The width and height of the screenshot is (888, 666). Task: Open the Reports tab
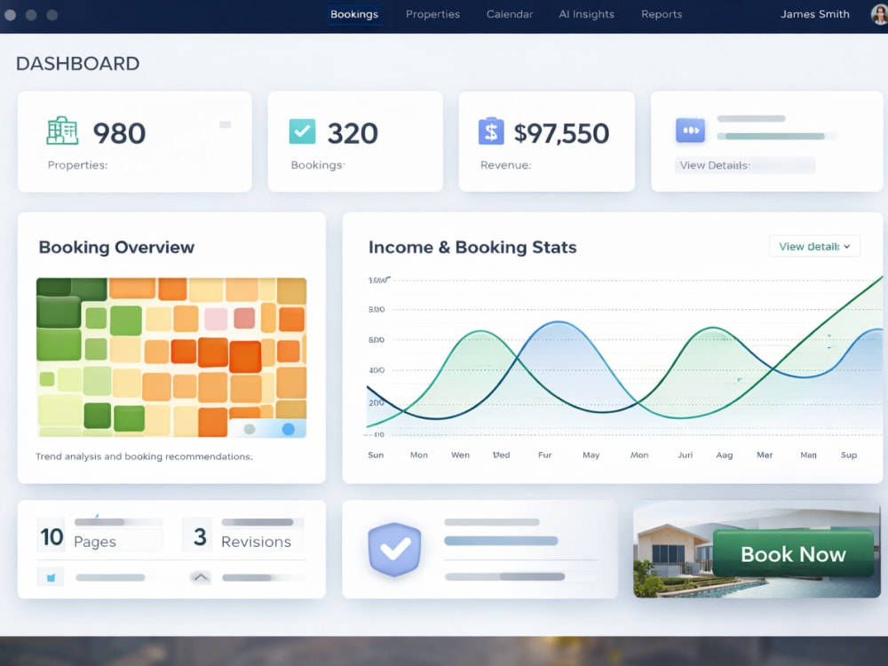click(662, 14)
